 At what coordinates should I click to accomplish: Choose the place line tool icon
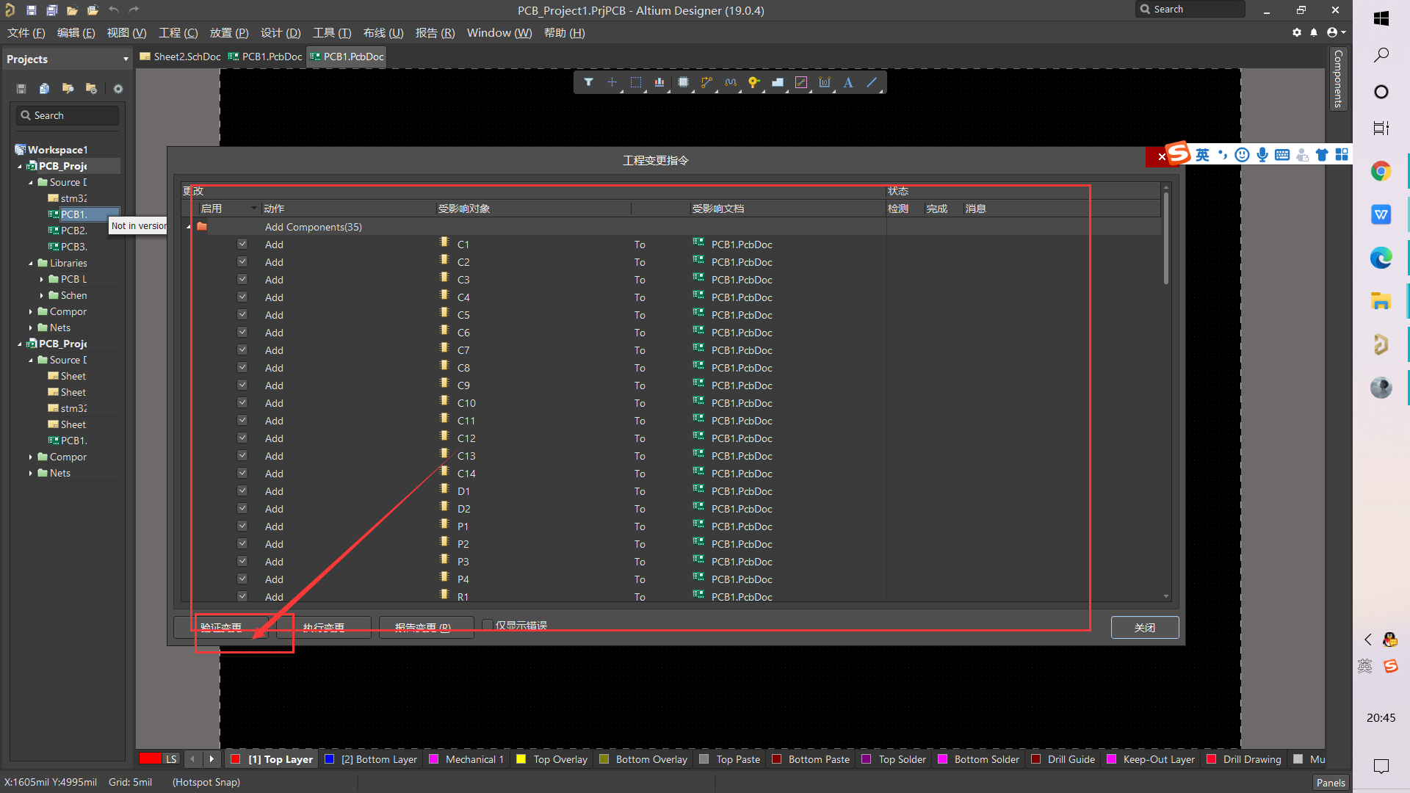pyautogui.click(x=872, y=82)
